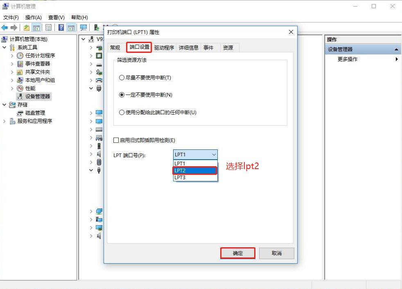Enable the 启用旧式即插即用检测 checkbox
The height and width of the screenshot is (289, 402).
116,140
